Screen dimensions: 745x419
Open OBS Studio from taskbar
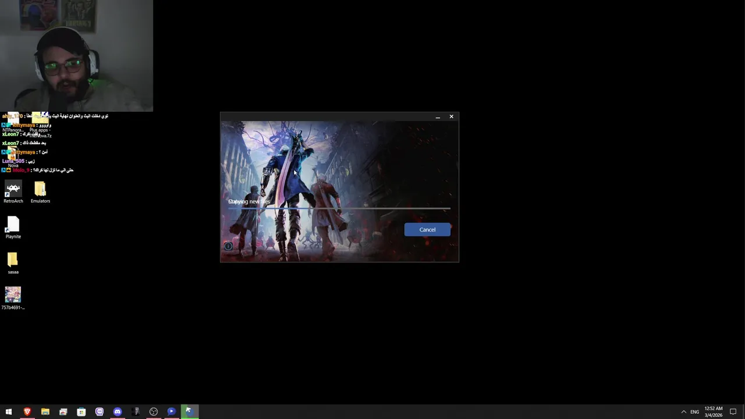(153, 411)
